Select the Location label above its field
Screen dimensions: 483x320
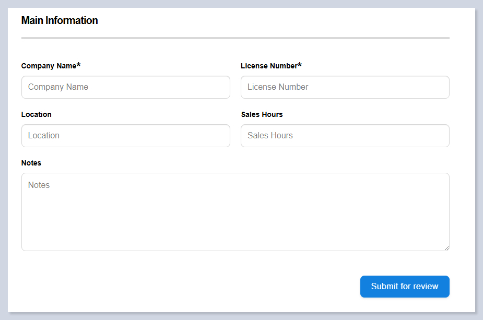36,114
